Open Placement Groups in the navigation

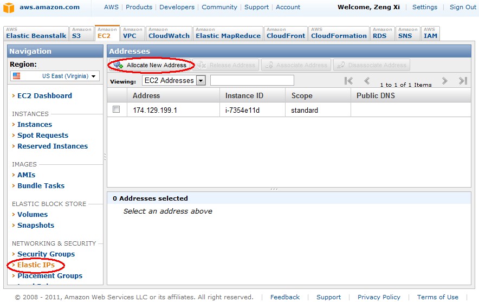[x=50, y=276]
